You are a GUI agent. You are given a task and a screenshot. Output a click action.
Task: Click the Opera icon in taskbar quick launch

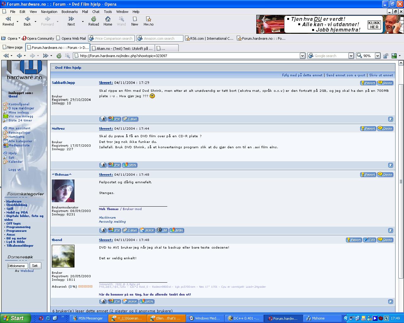41,318
